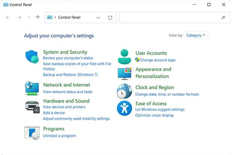Click the Back navigation arrow
Viewport: 232px width, 155px height.
tap(8, 17)
